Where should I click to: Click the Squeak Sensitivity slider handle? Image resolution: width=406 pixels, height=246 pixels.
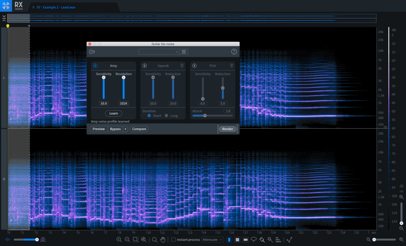tap(153, 77)
